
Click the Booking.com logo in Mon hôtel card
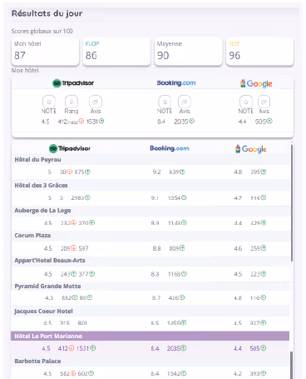point(176,82)
